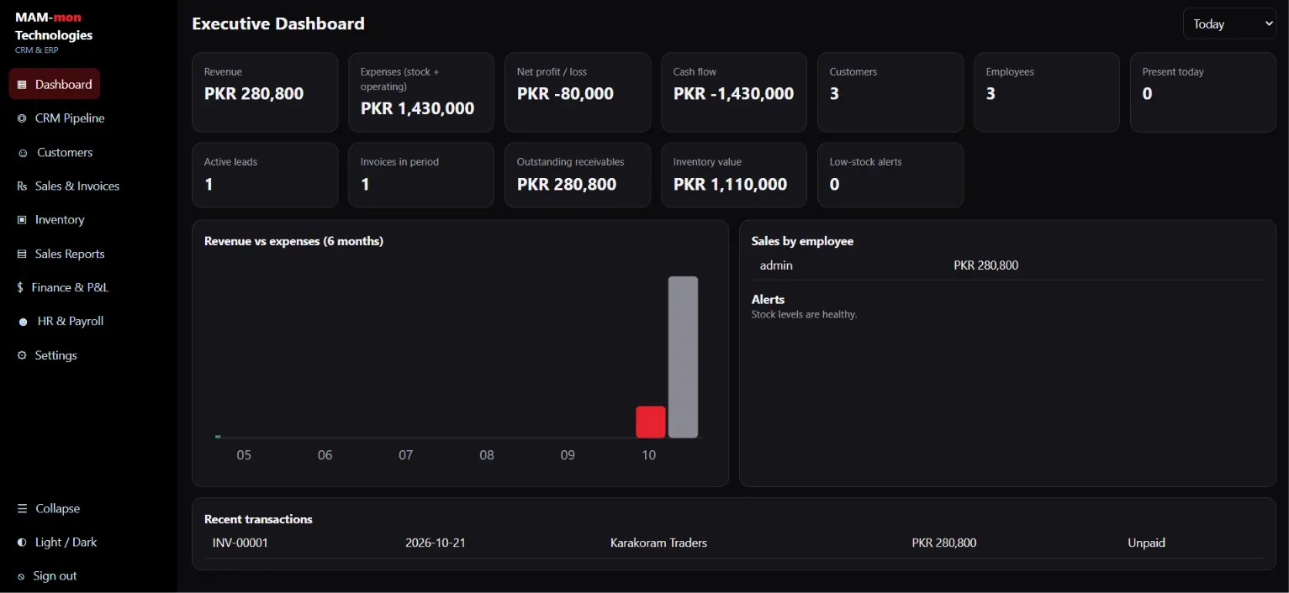Open HR & Payroll module
The height and width of the screenshot is (593, 1289).
[71, 322]
